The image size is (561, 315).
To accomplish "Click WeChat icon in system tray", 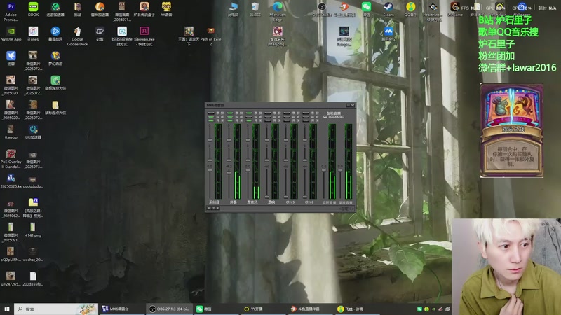I will tap(419, 309).
